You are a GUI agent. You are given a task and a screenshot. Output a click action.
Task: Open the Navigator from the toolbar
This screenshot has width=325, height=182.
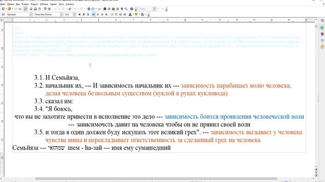click(109, 9)
